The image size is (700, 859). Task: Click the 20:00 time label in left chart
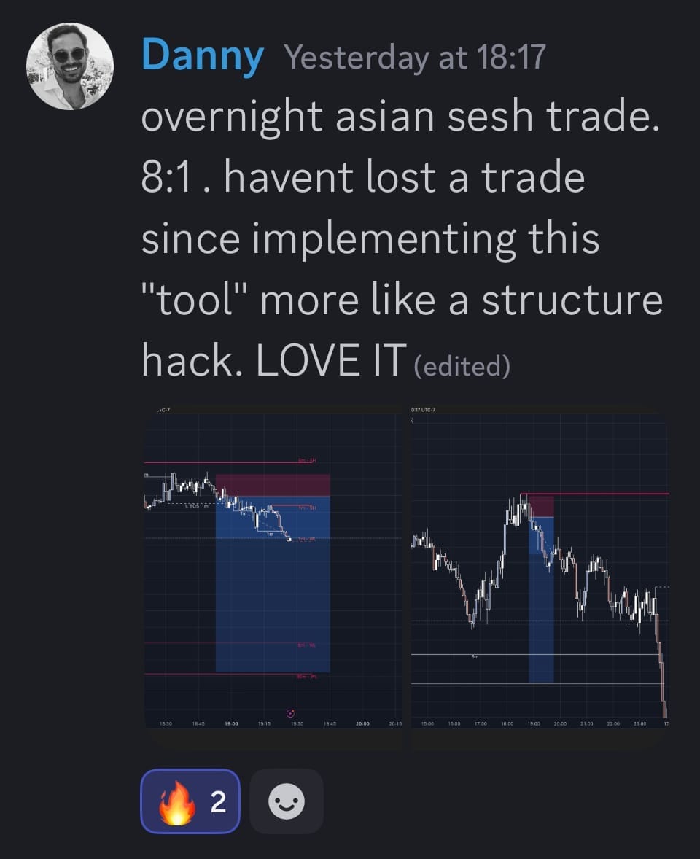point(362,723)
